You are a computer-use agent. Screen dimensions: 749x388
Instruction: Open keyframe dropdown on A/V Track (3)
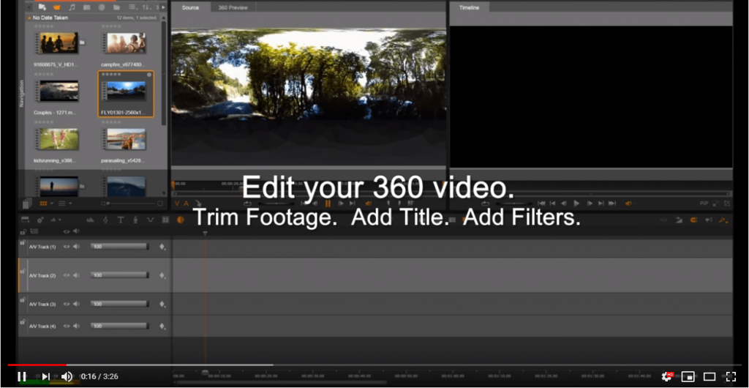coord(162,305)
